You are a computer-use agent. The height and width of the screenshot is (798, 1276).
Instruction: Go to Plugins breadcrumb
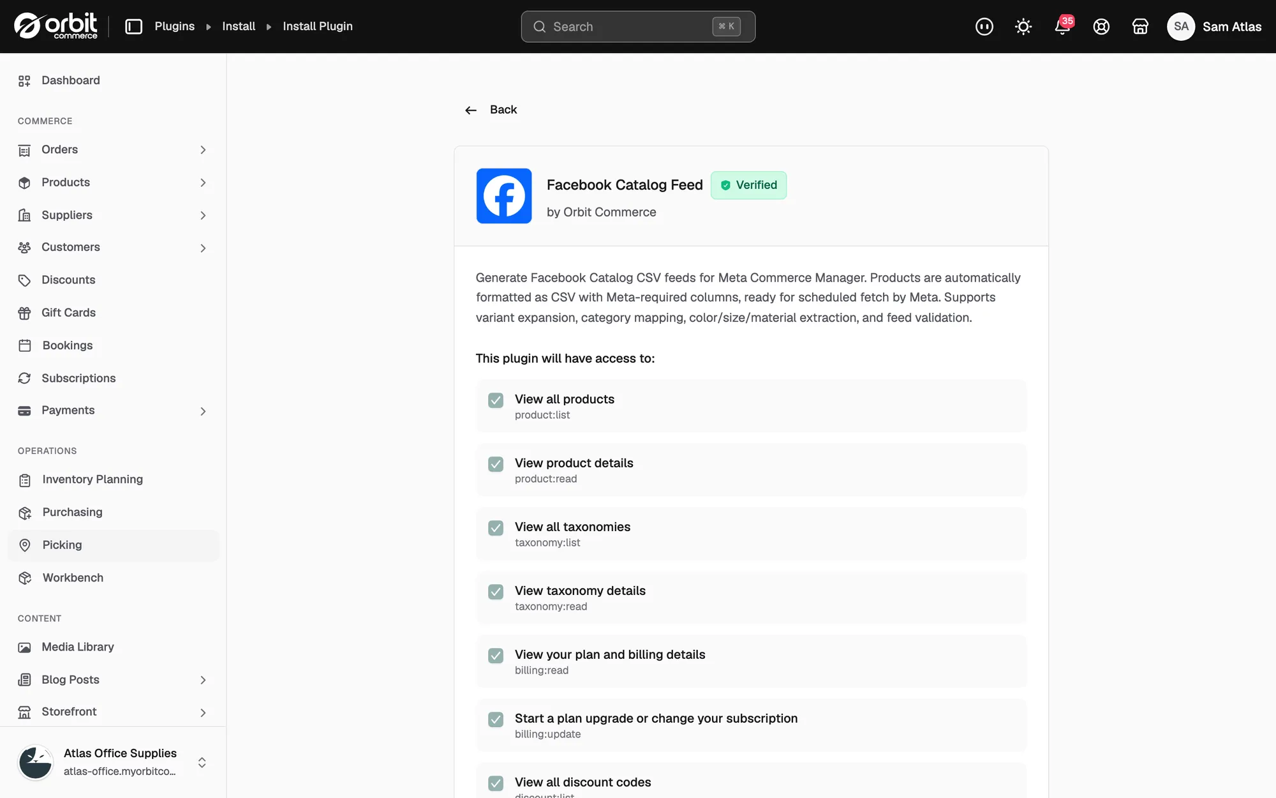[174, 26]
